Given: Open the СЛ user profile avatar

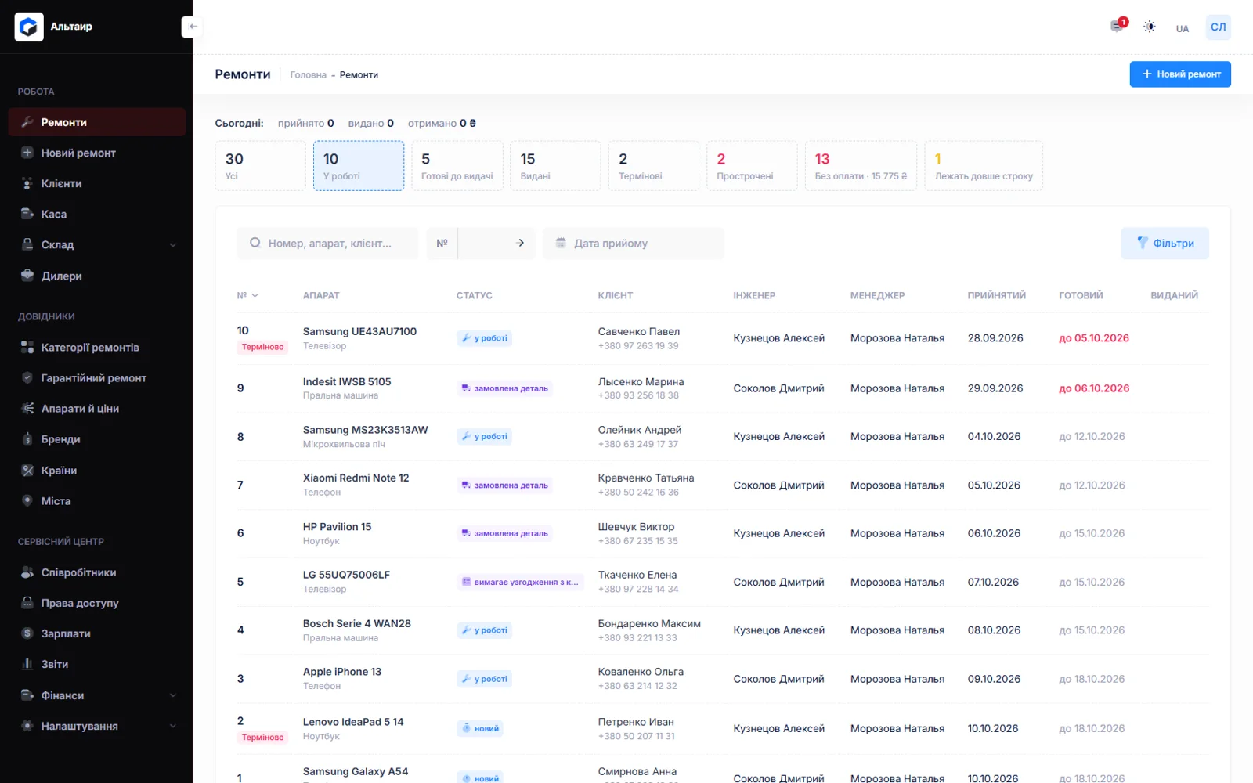Looking at the screenshot, I should coord(1219,27).
